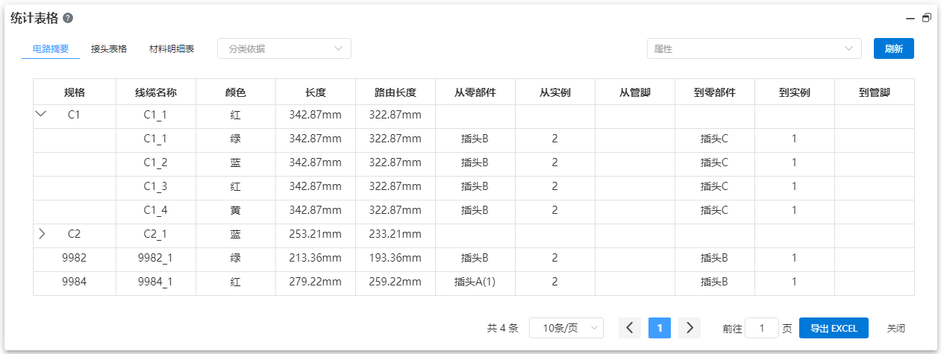Open the 属性 dropdown
Image resolution: width=941 pixels, height=354 pixels.
click(x=754, y=48)
